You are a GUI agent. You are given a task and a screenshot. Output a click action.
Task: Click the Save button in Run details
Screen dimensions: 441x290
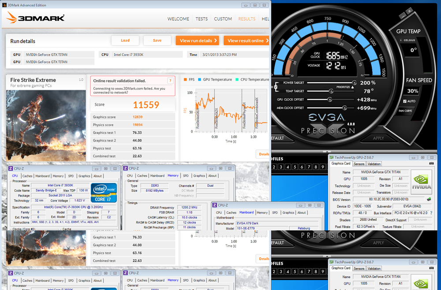pos(157,41)
